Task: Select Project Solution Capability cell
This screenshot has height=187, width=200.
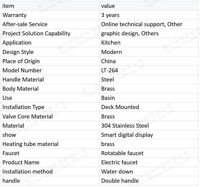Action: pyautogui.click(x=50, y=33)
